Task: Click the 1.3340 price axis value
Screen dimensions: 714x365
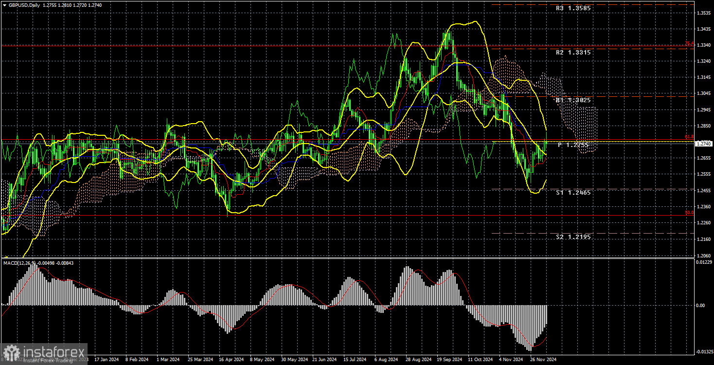Action: [703, 45]
